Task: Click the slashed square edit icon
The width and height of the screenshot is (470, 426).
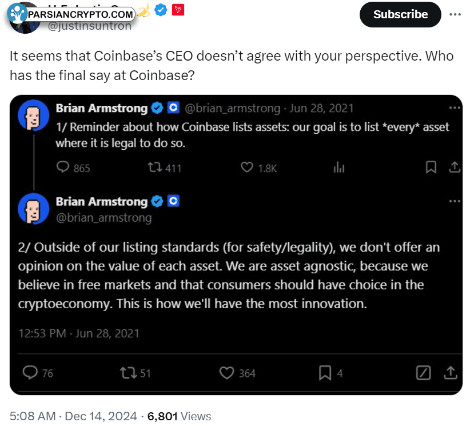Action: click(423, 373)
